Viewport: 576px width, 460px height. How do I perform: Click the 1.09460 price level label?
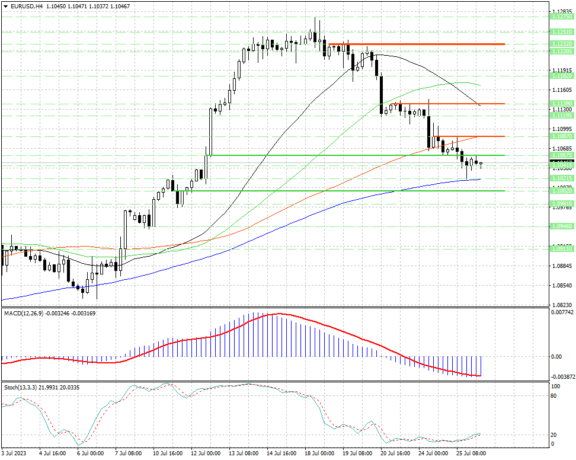tap(562, 226)
